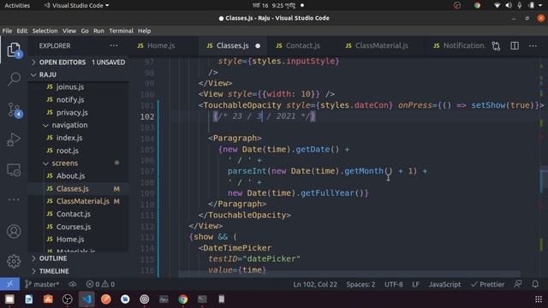This screenshot has height=308, width=548.
Task: Change the UTF-8 encoding setting
Action: pyautogui.click(x=394, y=284)
